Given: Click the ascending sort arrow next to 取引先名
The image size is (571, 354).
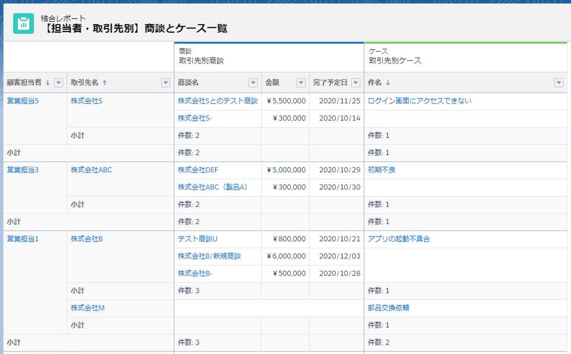Looking at the screenshot, I should 104,83.
